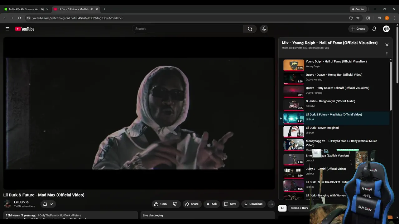
Task: Open more actions ellipsis beside Download
Action: click(x=271, y=204)
